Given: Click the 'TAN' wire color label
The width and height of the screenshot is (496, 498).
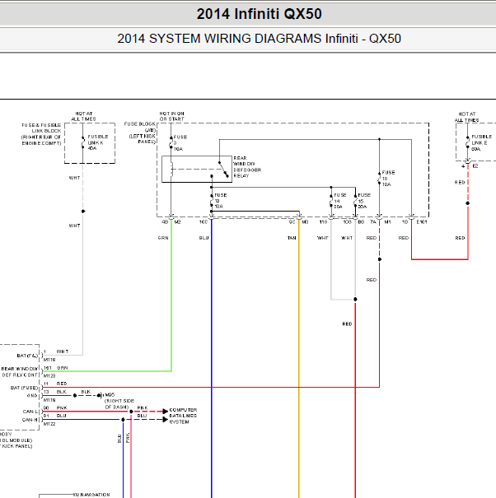Looking at the screenshot, I should [x=292, y=238].
